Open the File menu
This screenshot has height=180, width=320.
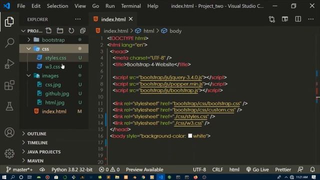(x=21, y=6)
